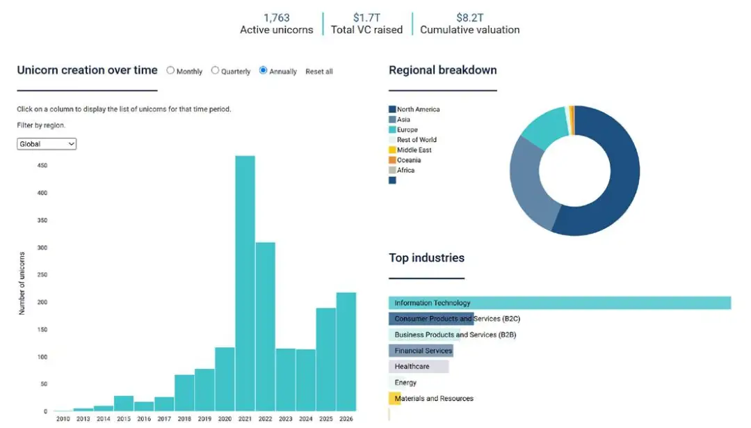Click the Oceania legend swatch
Viewport: 751px width, 428px height.
click(x=392, y=160)
